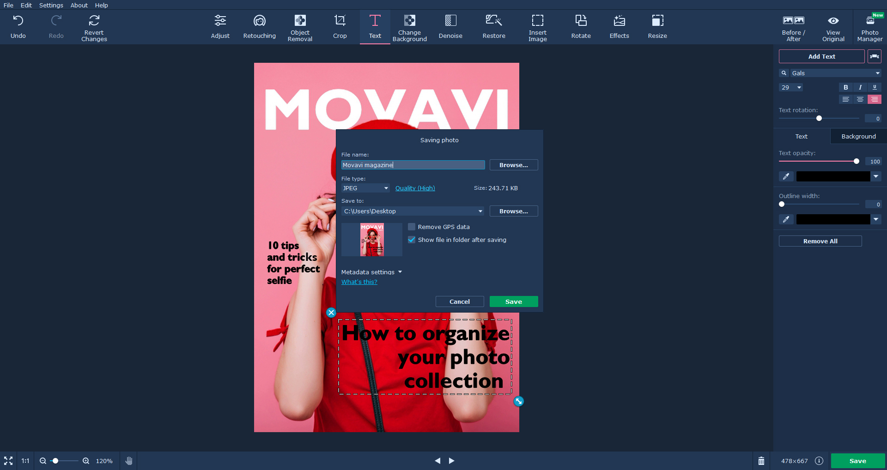The width and height of the screenshot is (887, 470).
Task: Click Cancel in the Saving photo dialog
Action: pyautogui.click(x=460, y=301)
